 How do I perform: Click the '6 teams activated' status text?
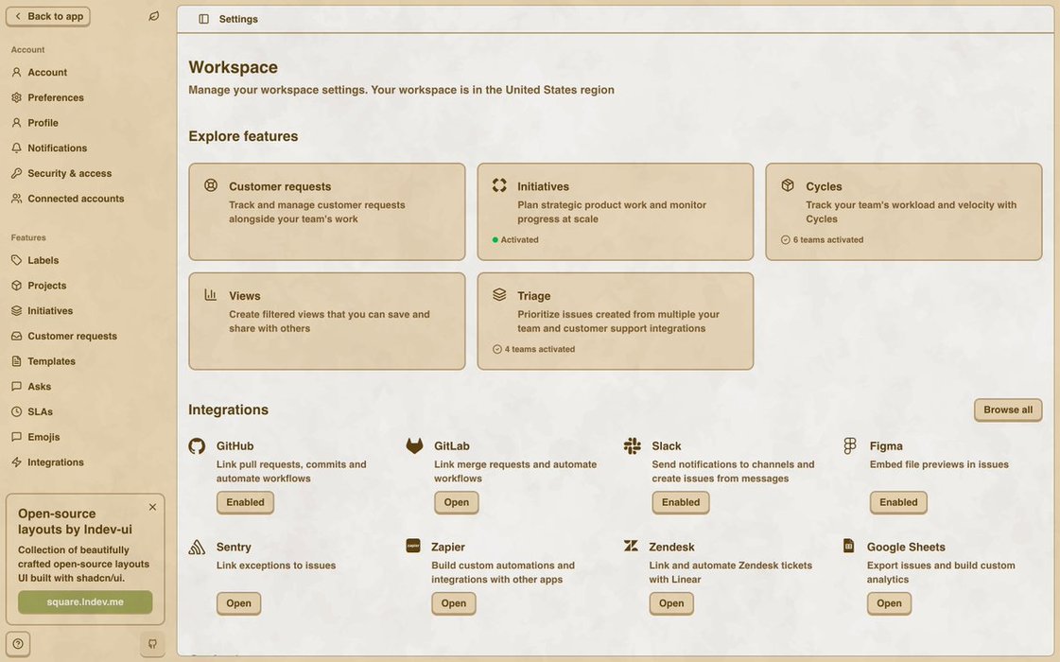coord(828,240)
